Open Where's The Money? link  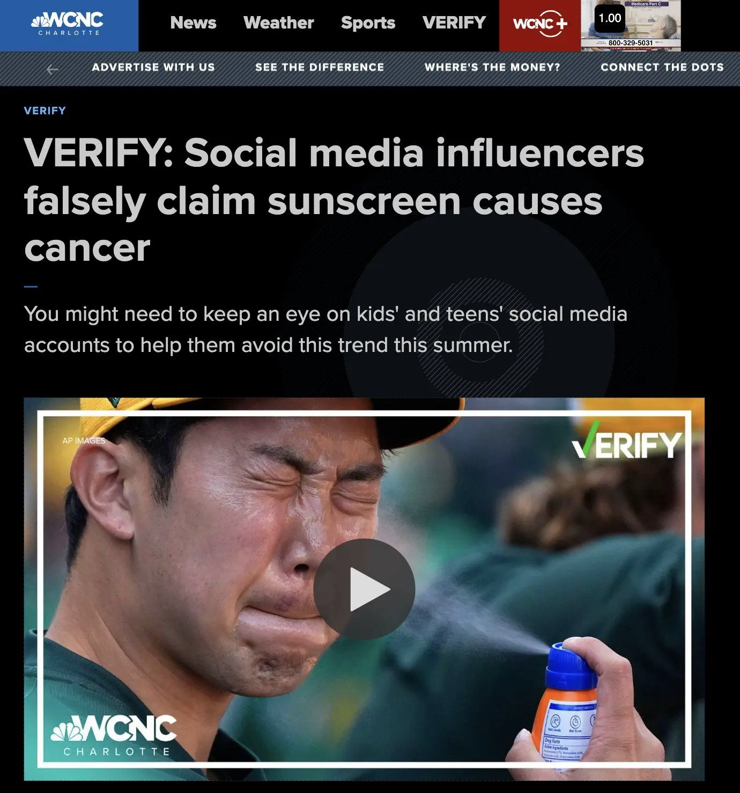[x=492, y=67]
